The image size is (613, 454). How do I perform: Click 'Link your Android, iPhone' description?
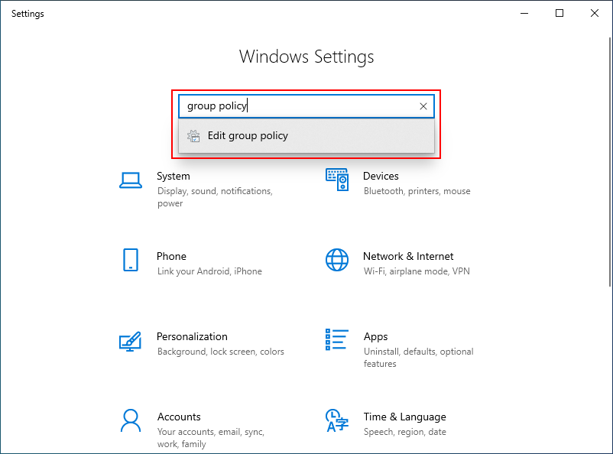point(209,271)
